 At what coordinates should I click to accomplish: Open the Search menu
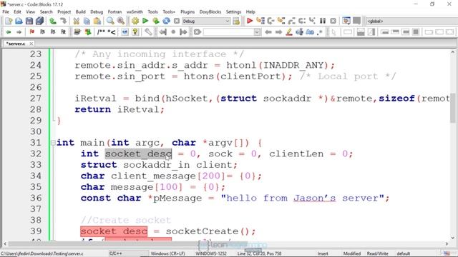pyautogui.click(x=46, y=11)
